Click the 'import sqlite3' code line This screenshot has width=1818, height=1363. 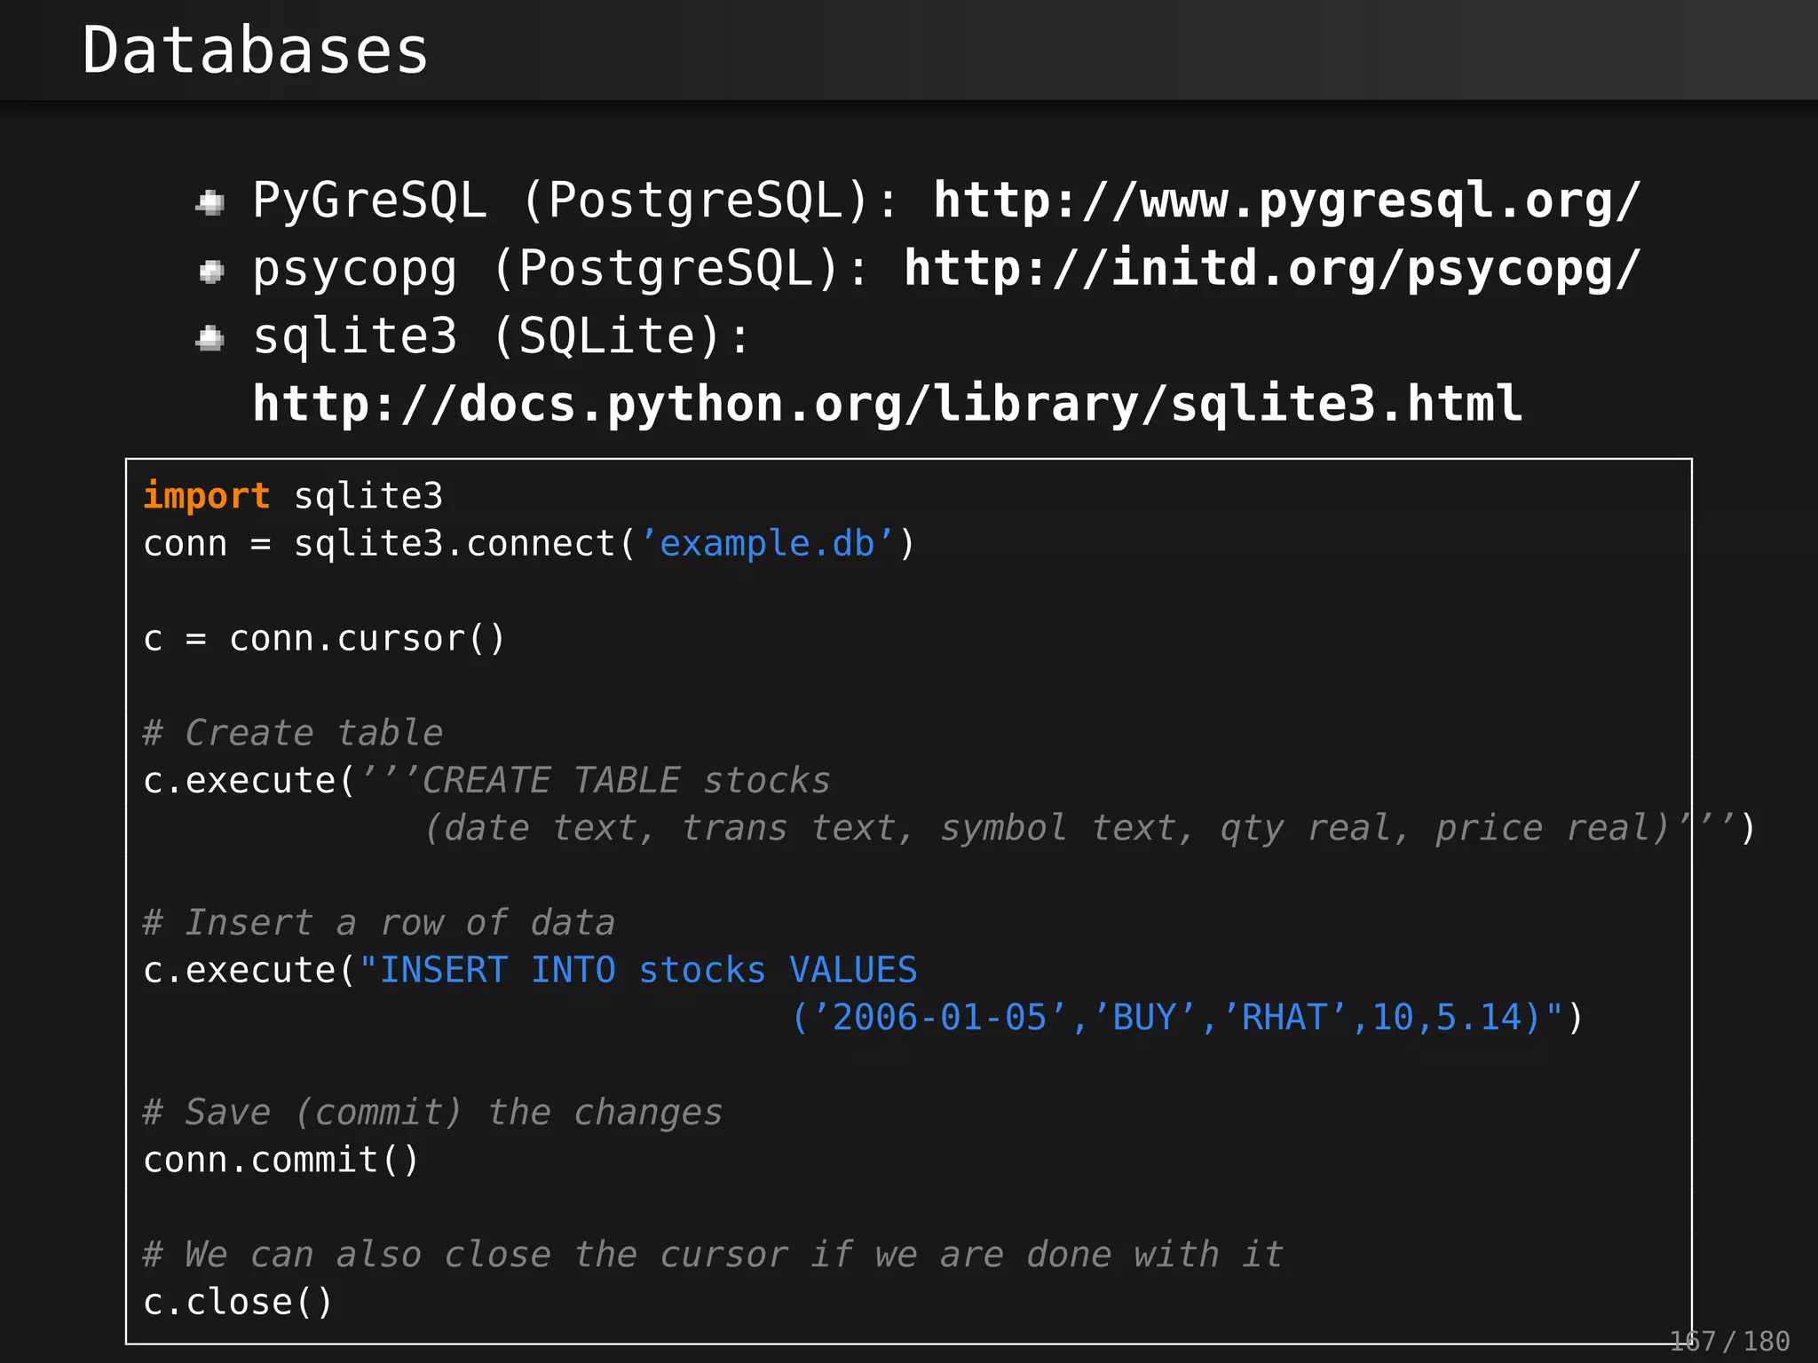pos(293,496)
